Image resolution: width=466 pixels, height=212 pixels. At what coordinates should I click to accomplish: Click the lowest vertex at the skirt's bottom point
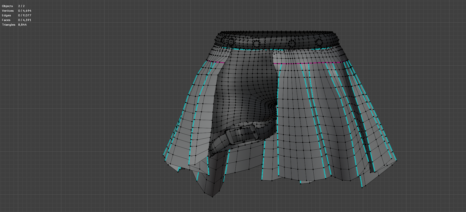212,197
